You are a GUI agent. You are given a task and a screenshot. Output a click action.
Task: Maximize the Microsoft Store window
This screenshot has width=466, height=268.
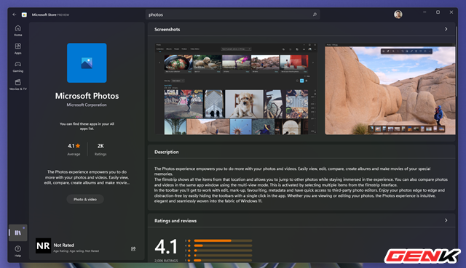click(438, 12)
